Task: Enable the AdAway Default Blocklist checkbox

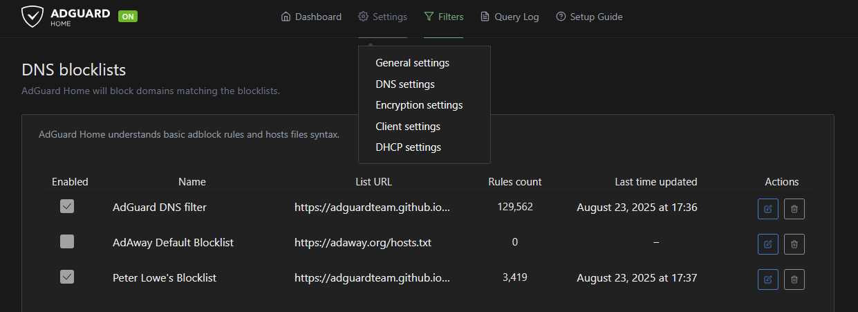Action: (67, 241)
